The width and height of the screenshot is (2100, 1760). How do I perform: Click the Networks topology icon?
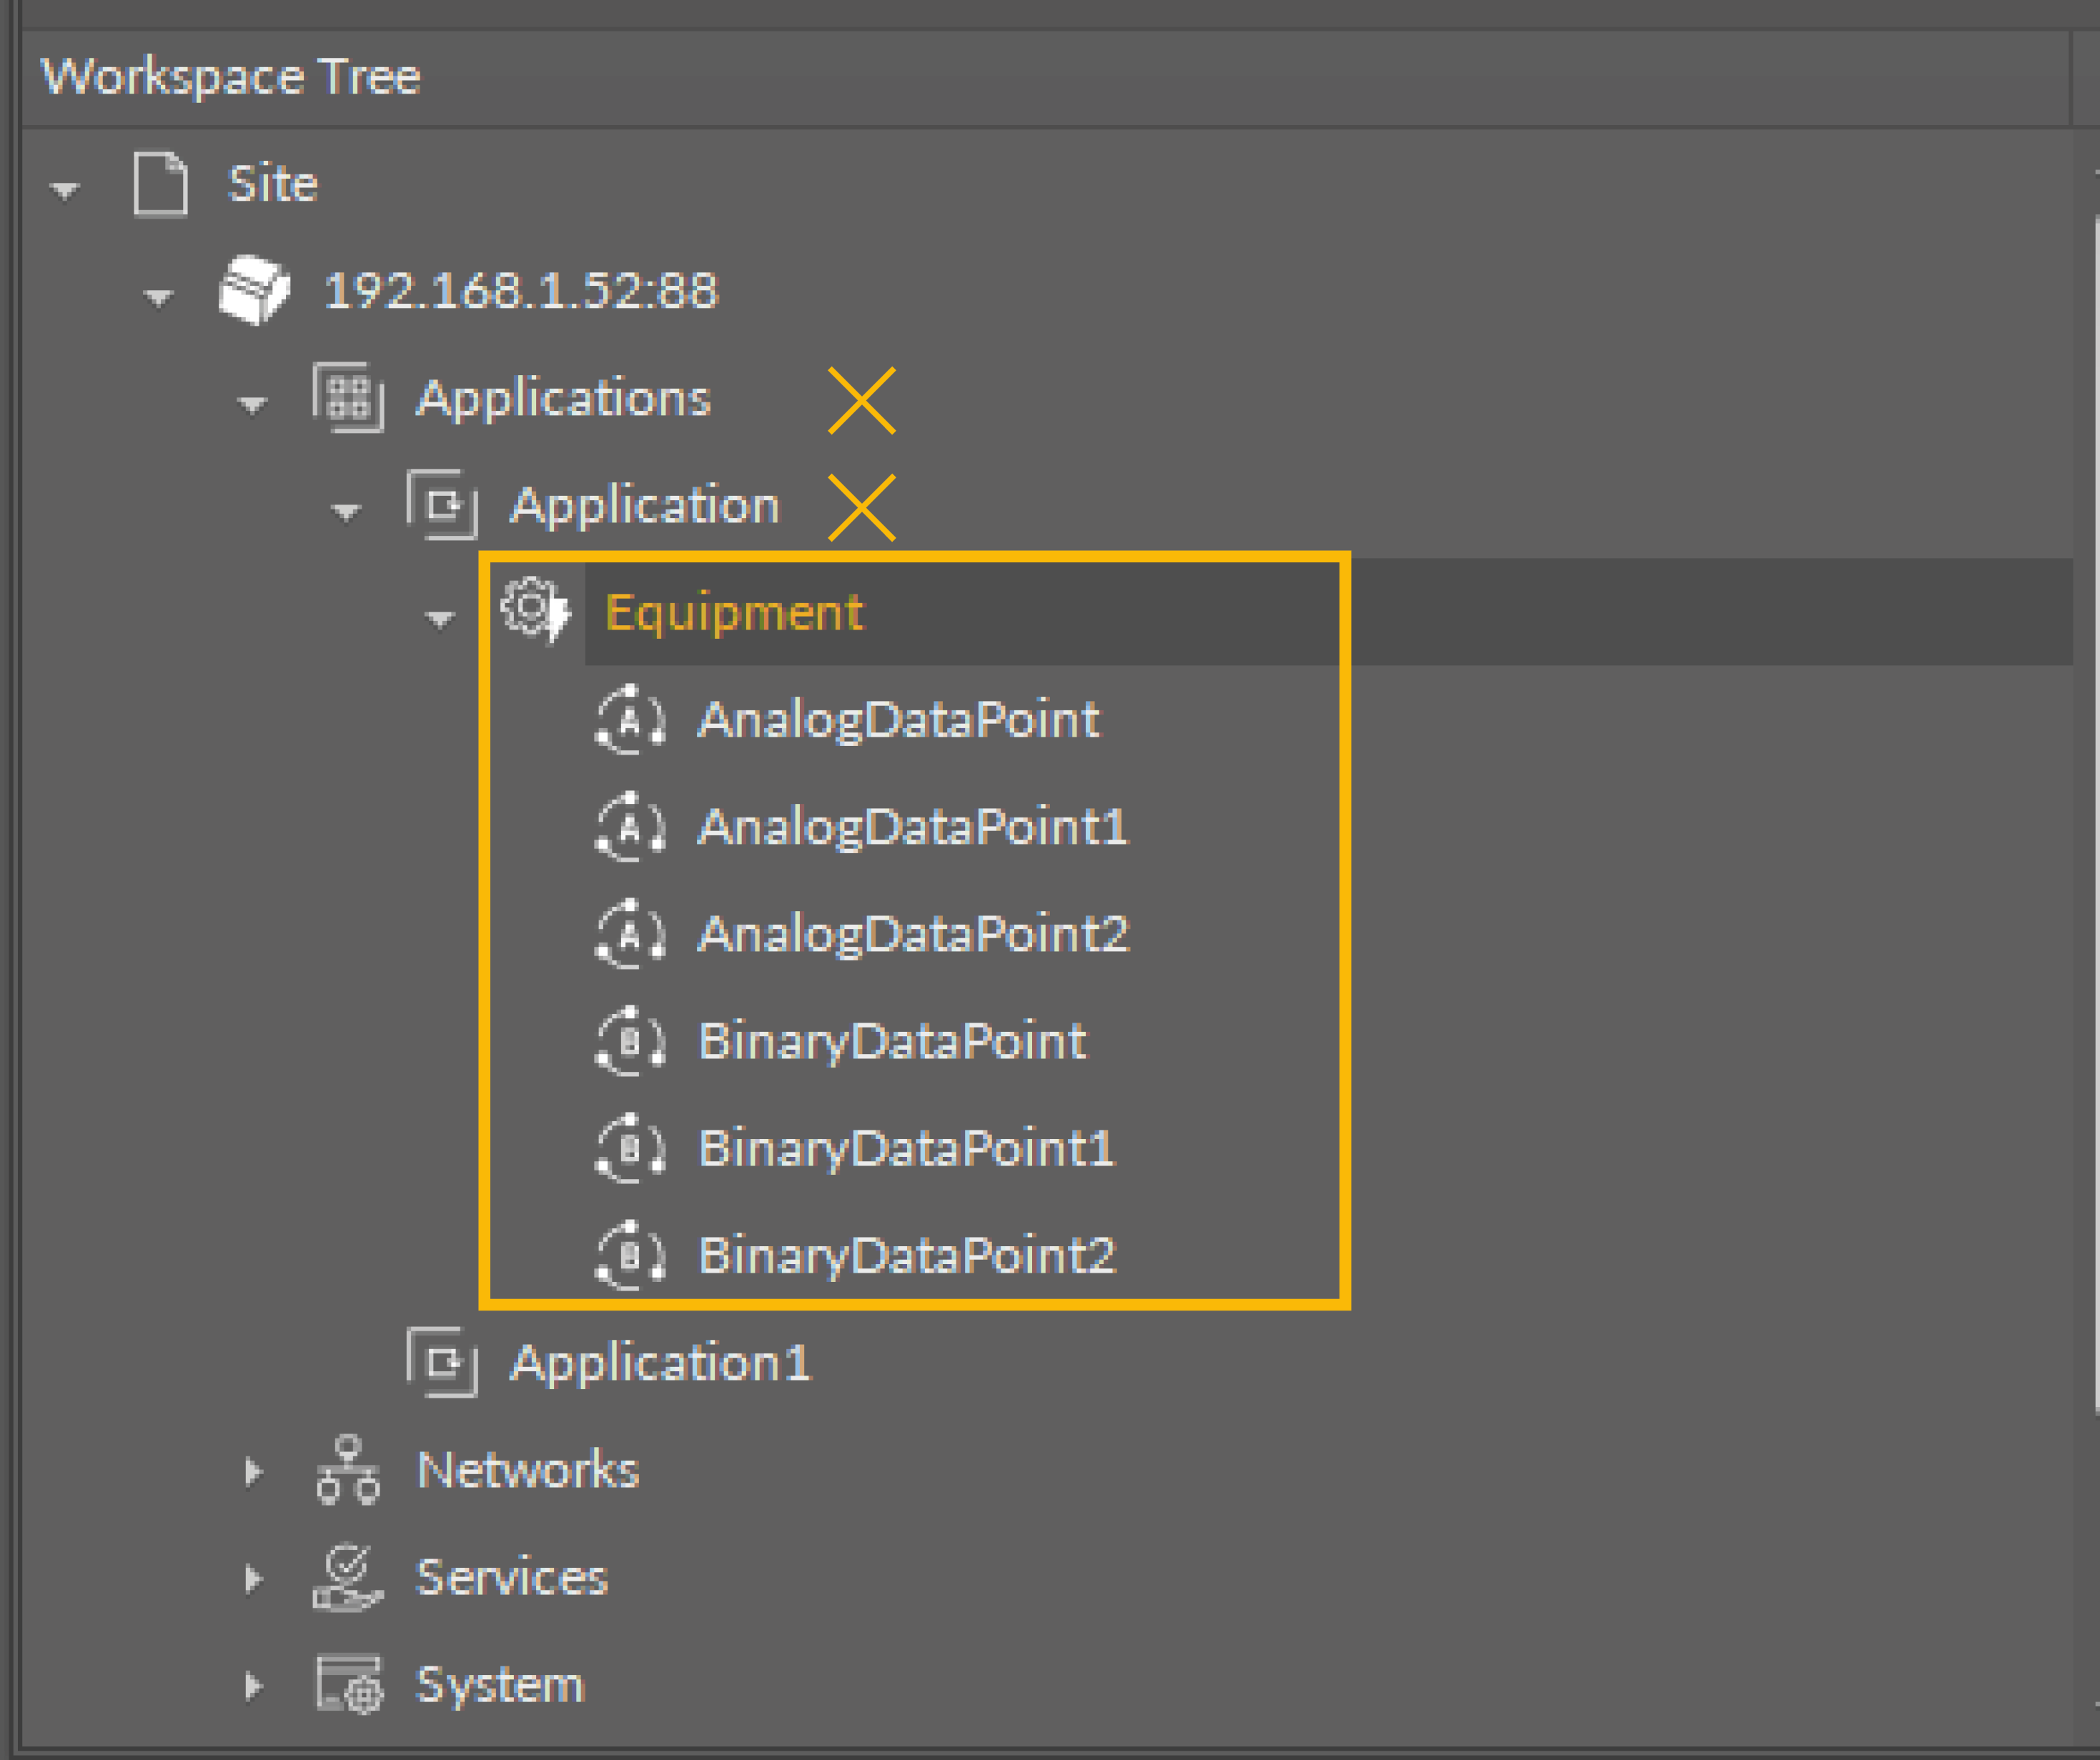[x=348, y=1470]
